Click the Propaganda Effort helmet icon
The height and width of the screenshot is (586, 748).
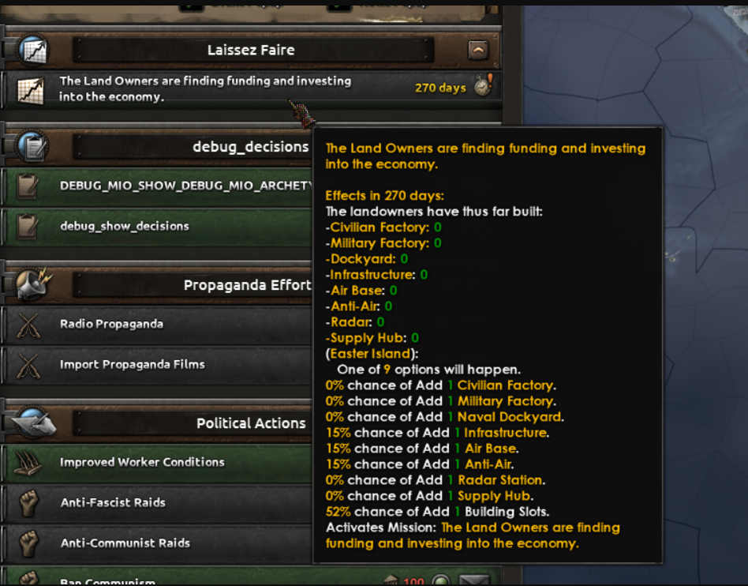tap(33, 284)
